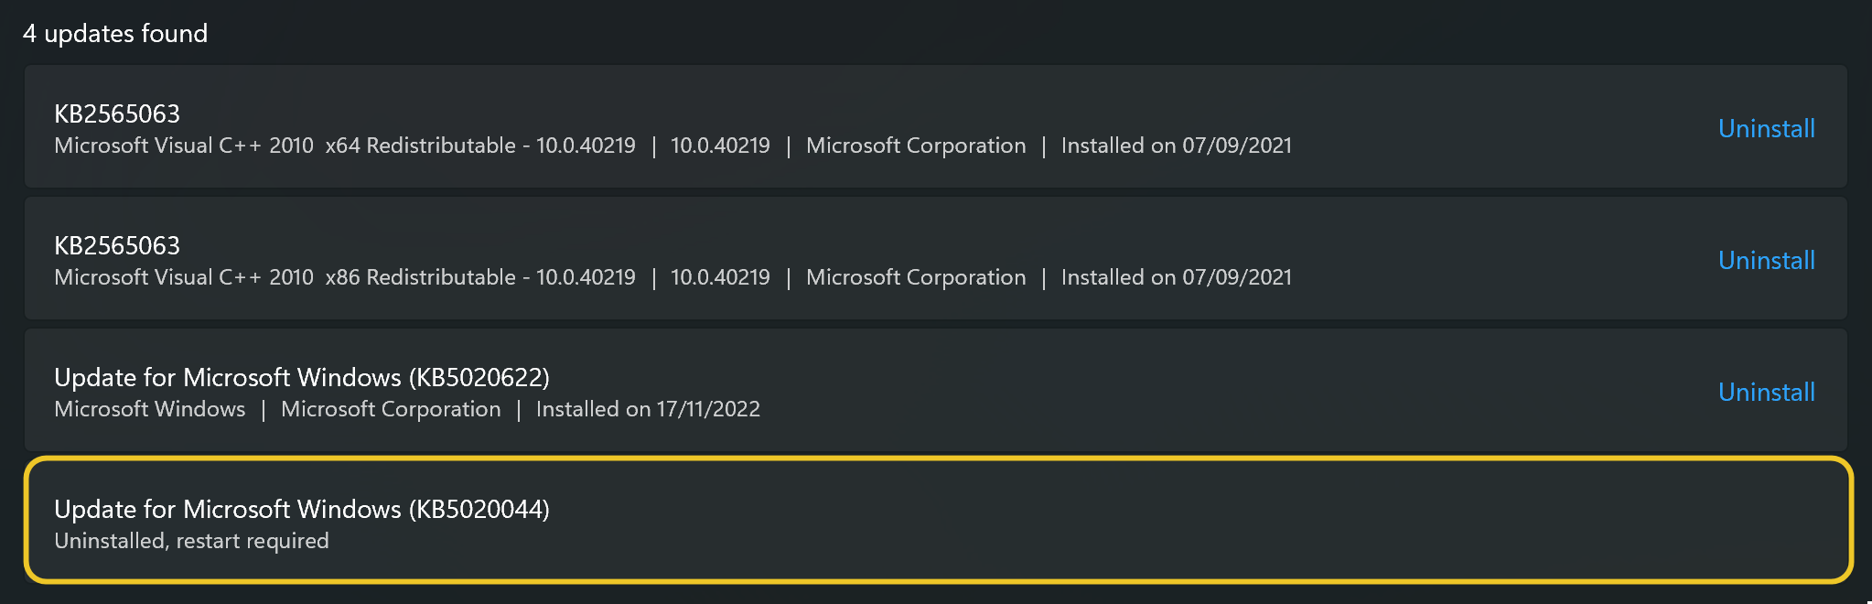Click the "Installed on 17/11/2022" date

(648, 409)
